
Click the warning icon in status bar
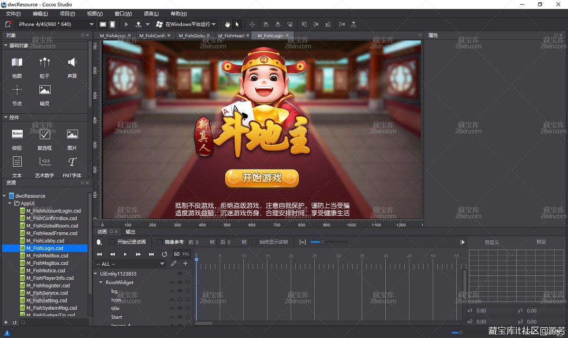[x=7, y=333]
